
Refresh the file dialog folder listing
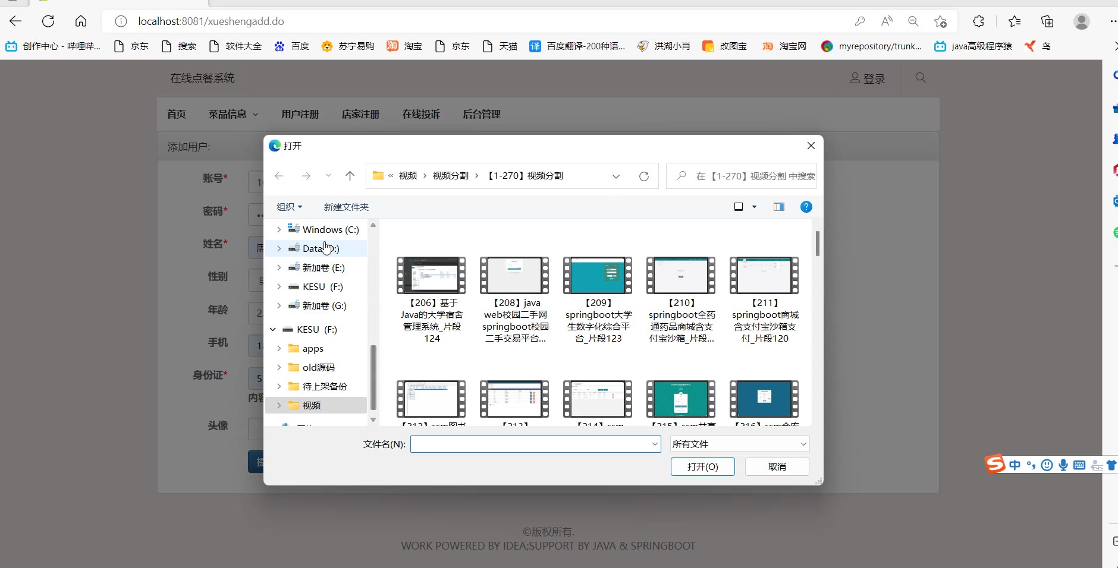pyautogui.click(x=643, y=176)
